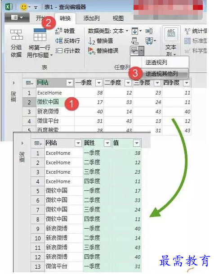This screenshot has height=275, width=214.
Task: Select 三季度 cell in lower row 11
Action: (97, 248)
